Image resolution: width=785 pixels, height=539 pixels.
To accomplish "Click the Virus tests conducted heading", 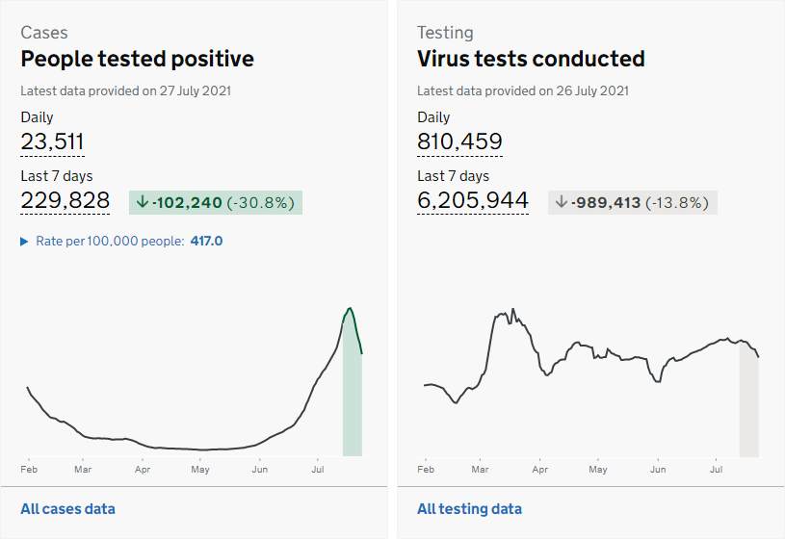I will 531,59.
